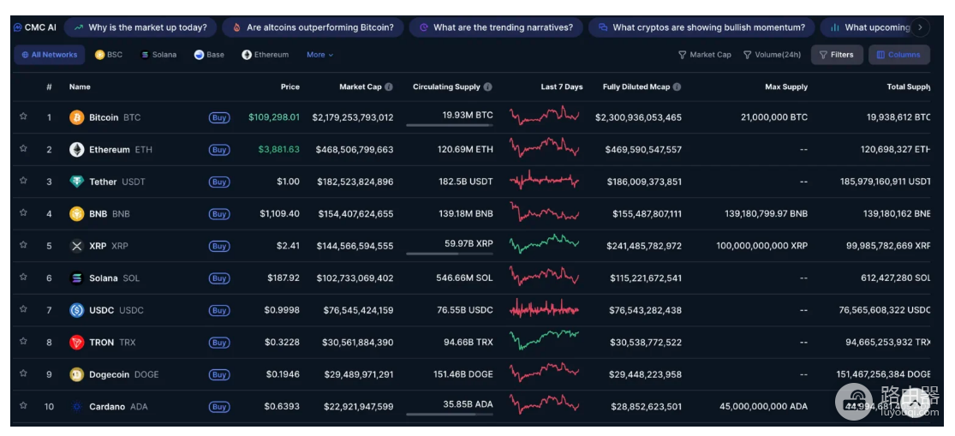Toggle the watchlist star for Bitcoin
The height and width of the screenshot is (436, 955).
23,116
